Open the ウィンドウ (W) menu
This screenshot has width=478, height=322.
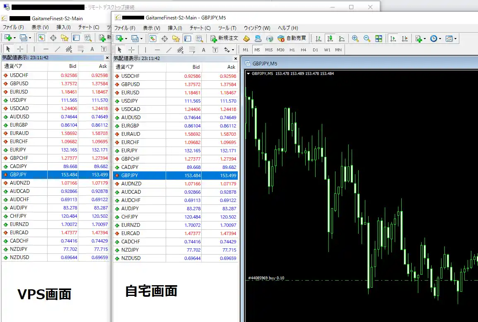pos(257,28)
